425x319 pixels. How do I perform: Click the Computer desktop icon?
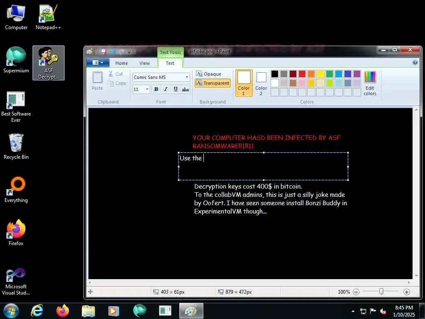coord(16,17)
